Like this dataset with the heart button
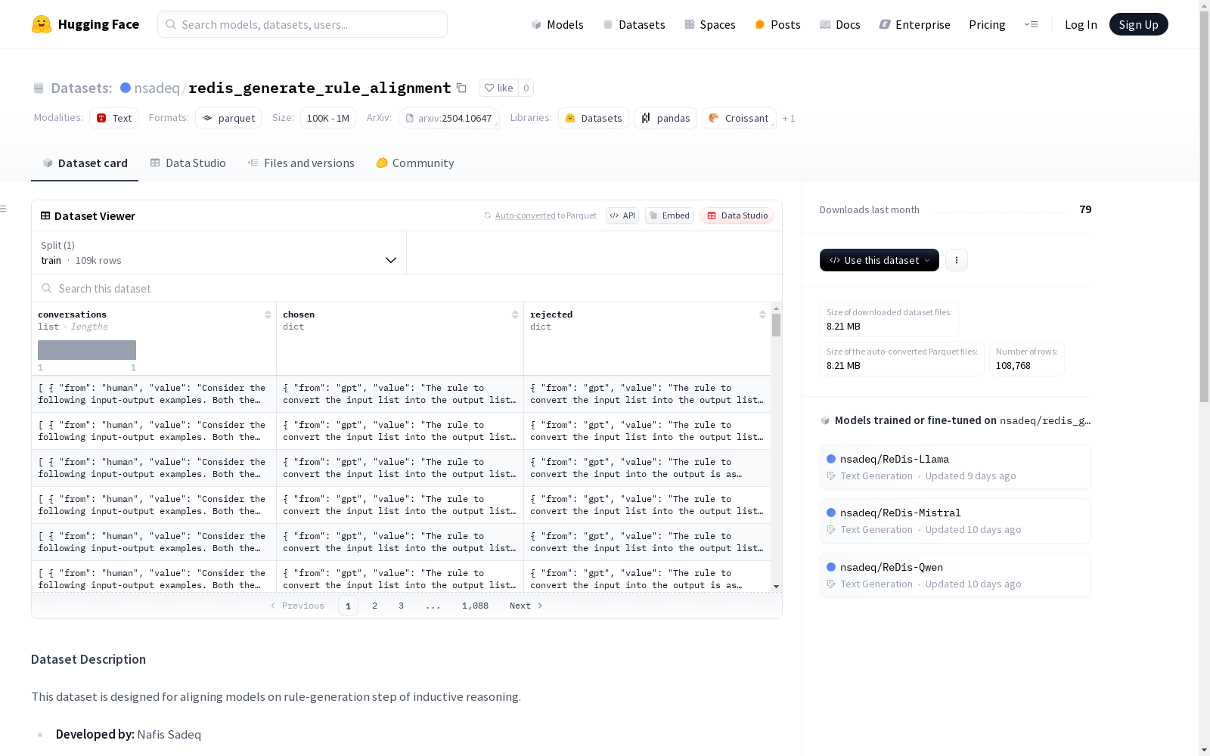Viewport: 1210px width, 756px height. click(498, 88)
